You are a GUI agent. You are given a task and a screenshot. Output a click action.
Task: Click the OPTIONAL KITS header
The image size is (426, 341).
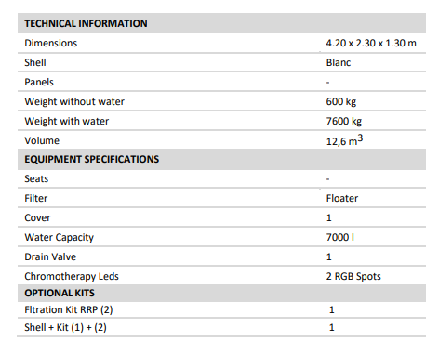point(60,293)
